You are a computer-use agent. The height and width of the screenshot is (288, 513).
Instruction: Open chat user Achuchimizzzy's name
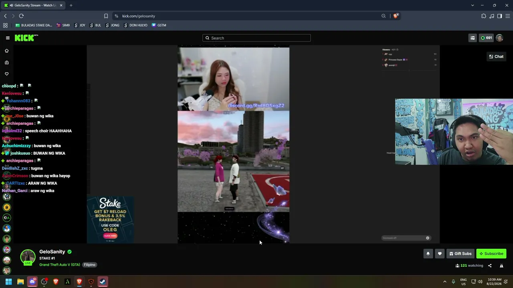(x=16, y=146)
